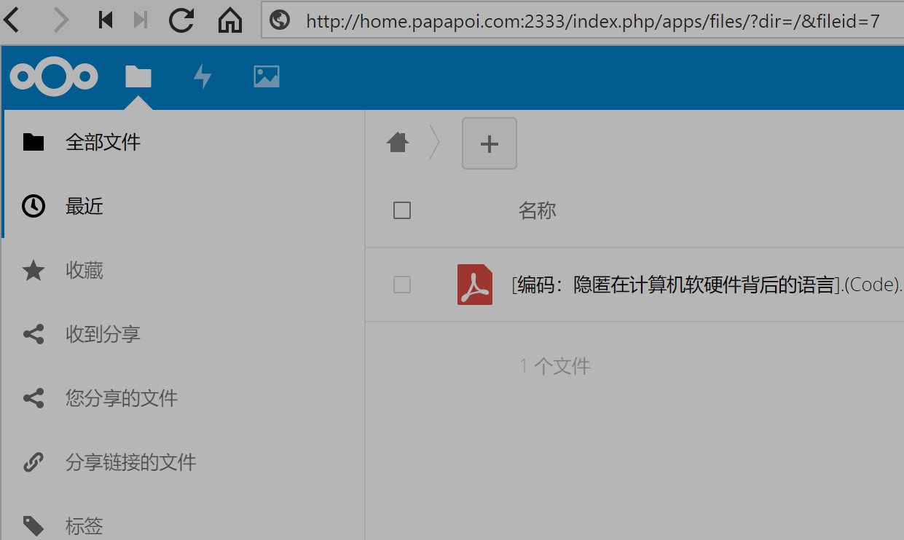904x540 pixels.
Task: Open the Gallery picture icon
Action: 267,76
